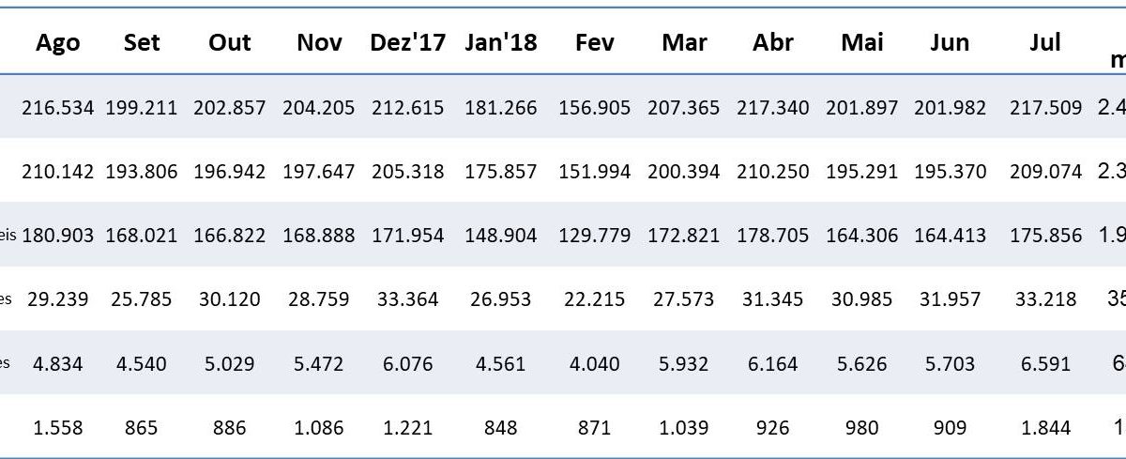Click the cell showing 129.779
Viewport: 1126px width, 459px height.
point(592,236)
